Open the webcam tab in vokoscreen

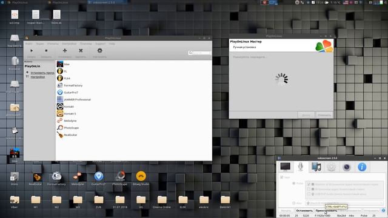[347, 167]
